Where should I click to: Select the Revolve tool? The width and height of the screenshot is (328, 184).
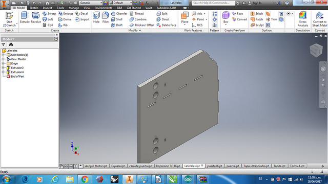[x=36, y=17]
